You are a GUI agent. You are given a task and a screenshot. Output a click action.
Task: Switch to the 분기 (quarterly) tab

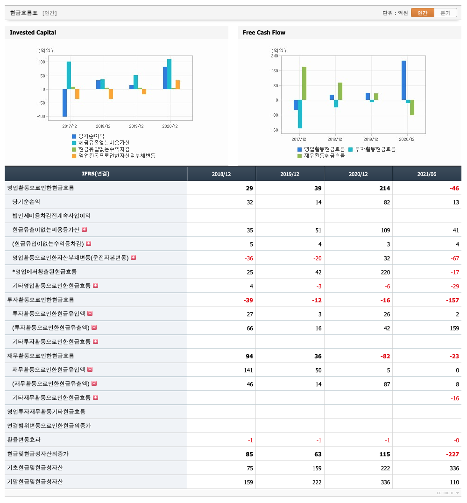pyautogui.click(x=445, y=13)
